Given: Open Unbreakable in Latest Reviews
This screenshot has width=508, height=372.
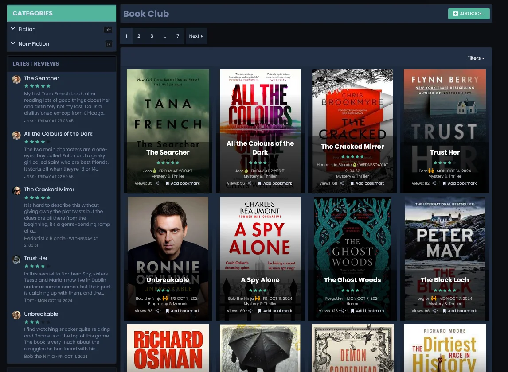Looking at the screenshot, I should click(x=41, y=314).
